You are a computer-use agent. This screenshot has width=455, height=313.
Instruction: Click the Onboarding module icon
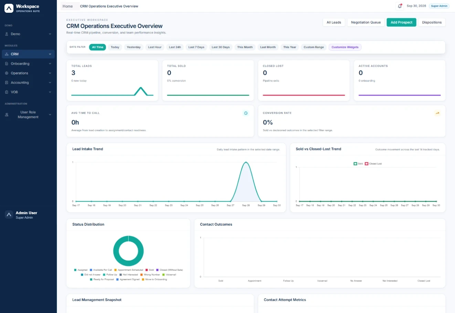7,64
